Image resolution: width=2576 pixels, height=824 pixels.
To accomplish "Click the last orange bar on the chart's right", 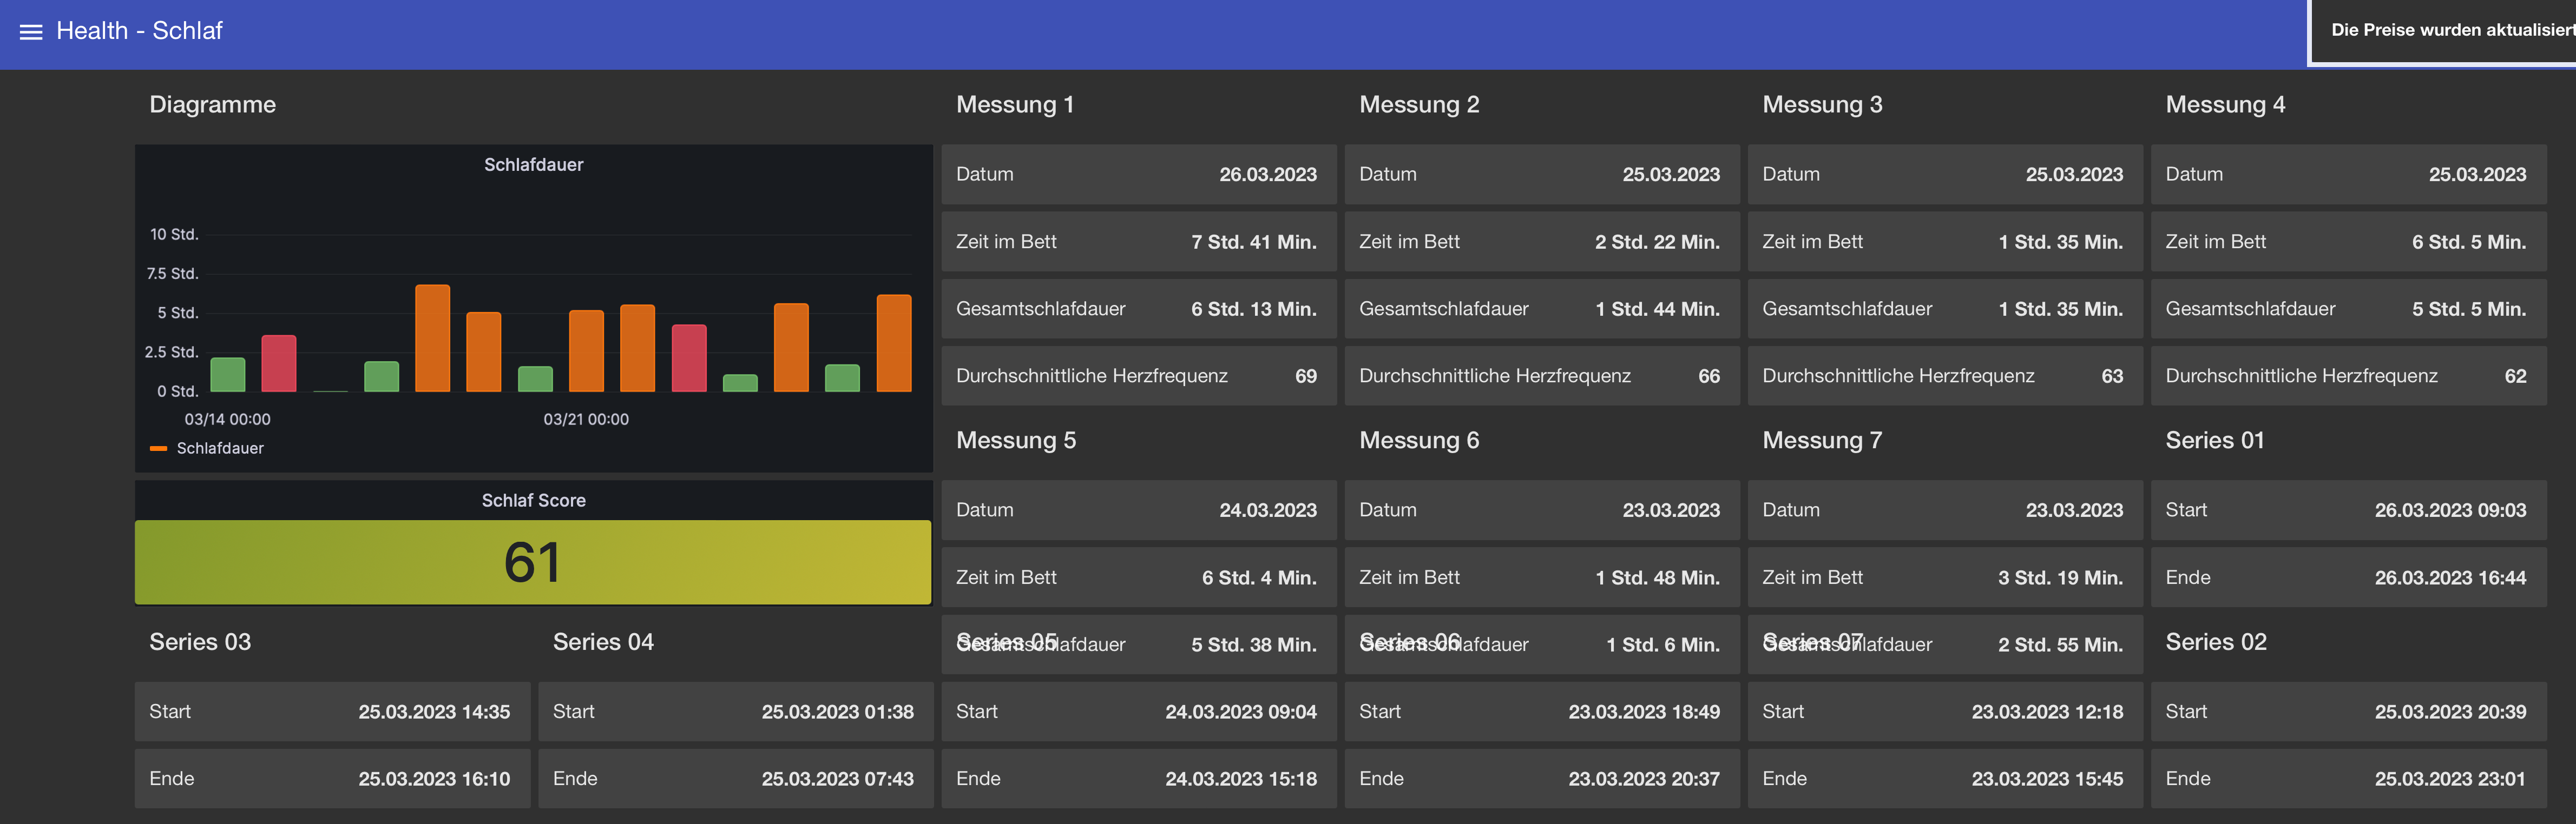I will (x=893, y=343).
